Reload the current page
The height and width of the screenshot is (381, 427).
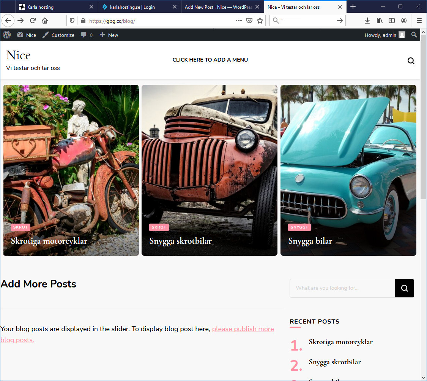33,21
